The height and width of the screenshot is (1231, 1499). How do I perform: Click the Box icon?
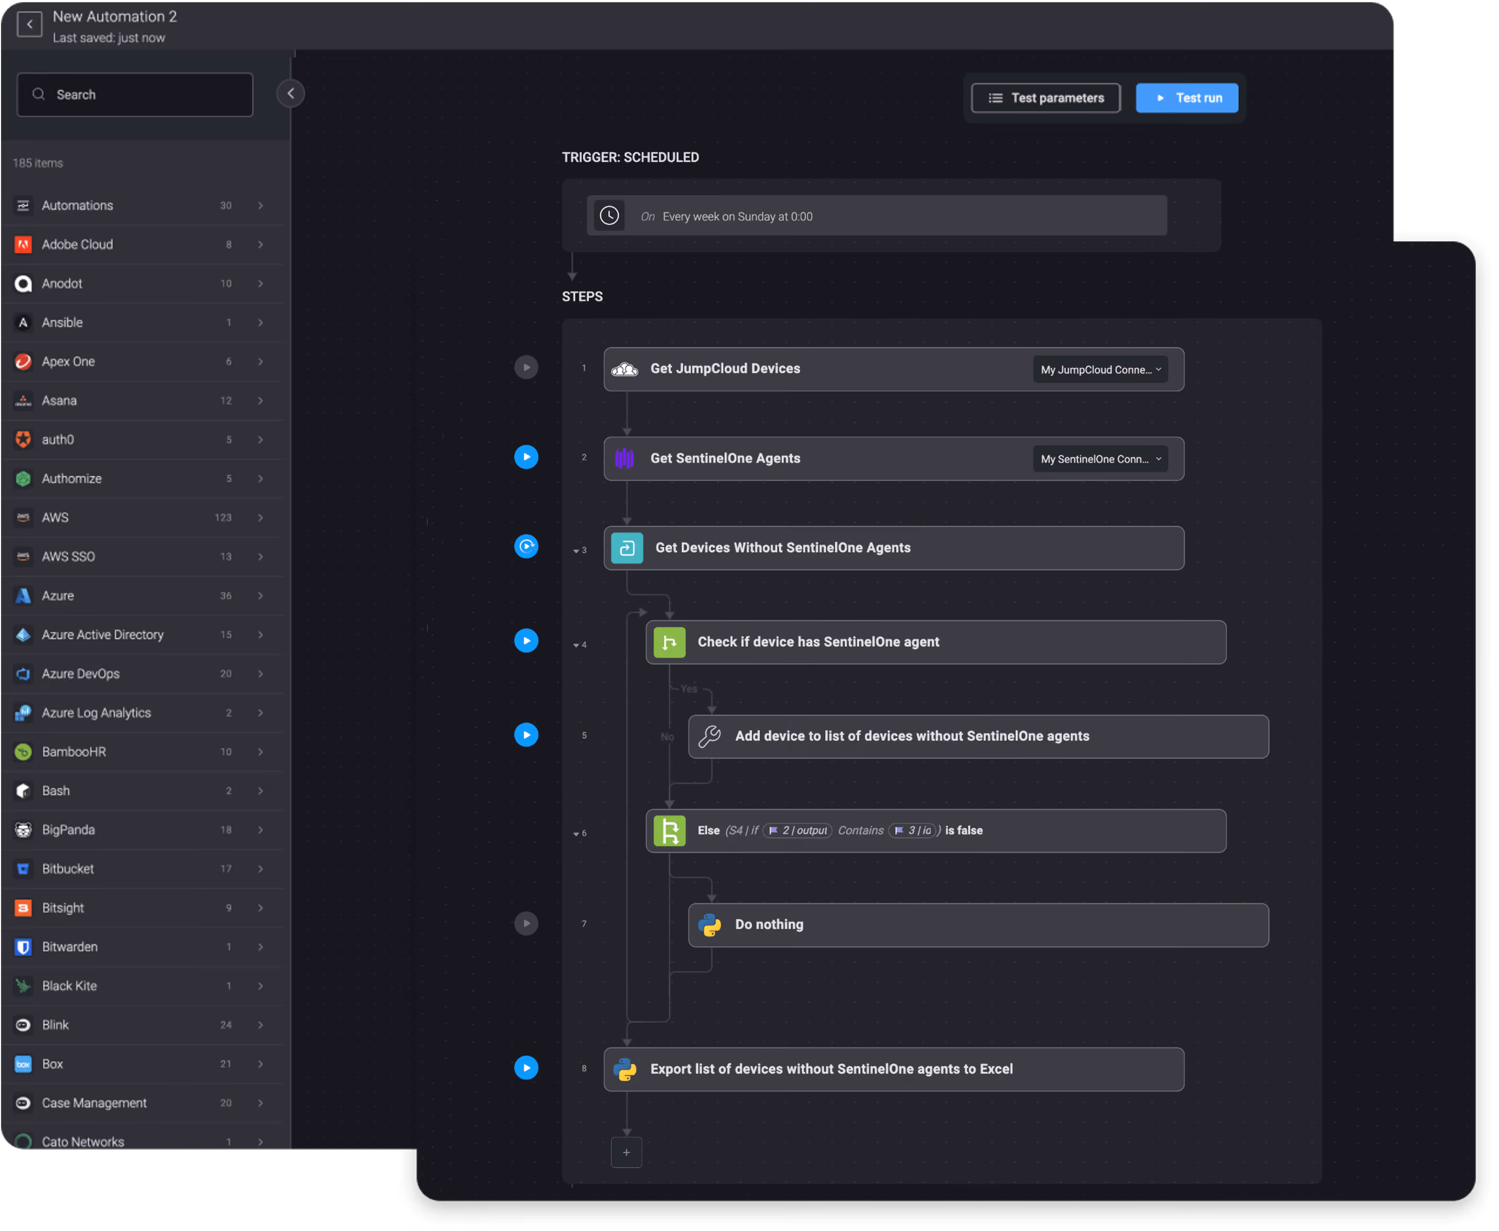pyautogui.click(x=24, y=1065)
